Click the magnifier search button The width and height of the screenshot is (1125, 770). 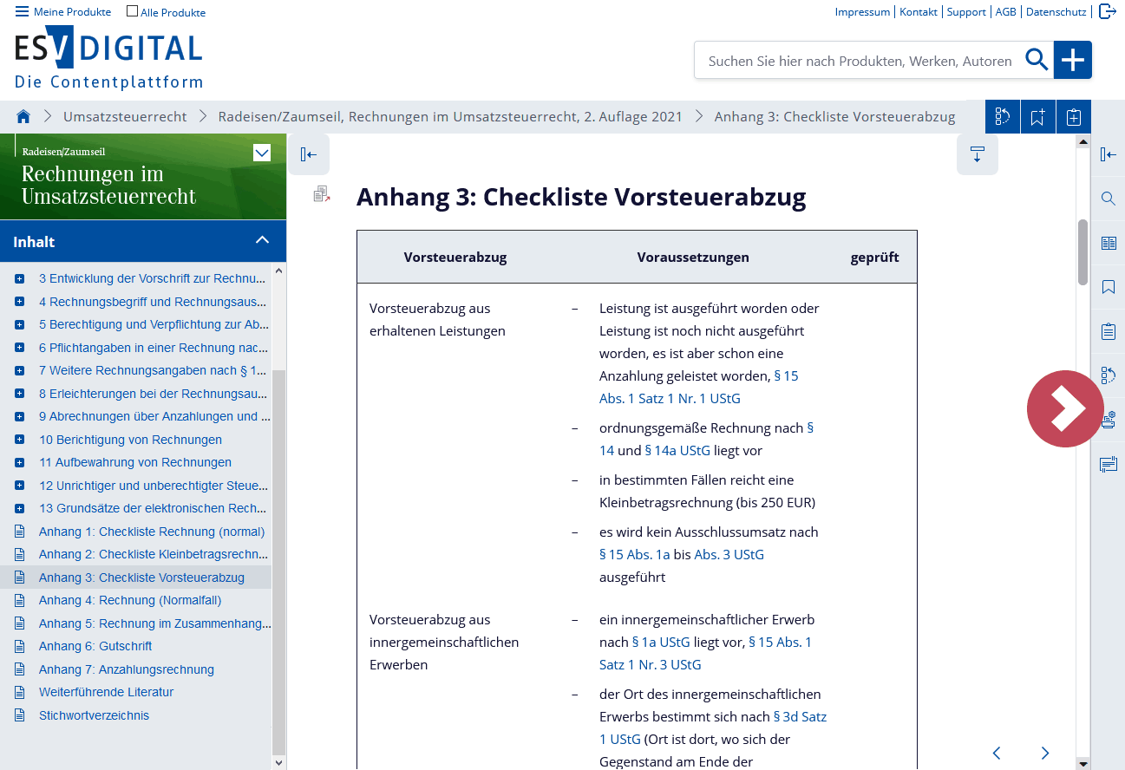click(1037, 60)
